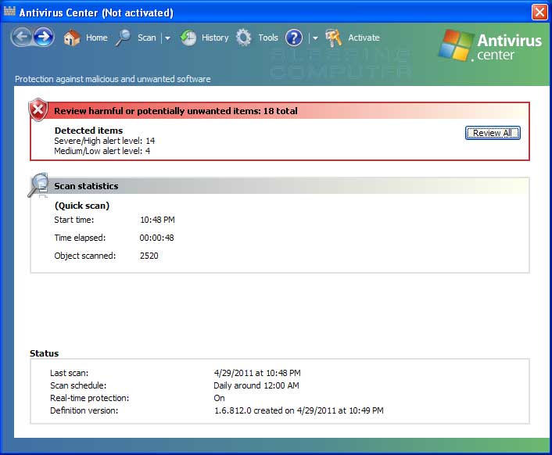Open the Tools menu label
Screen dimensions: 552x455
click(268, 38)
